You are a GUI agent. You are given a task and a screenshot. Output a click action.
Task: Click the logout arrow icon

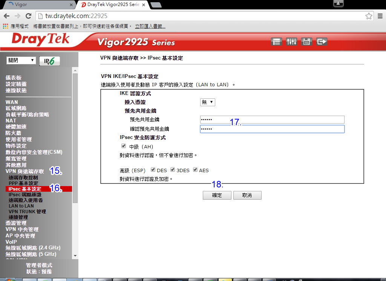(x=322, y=42)
